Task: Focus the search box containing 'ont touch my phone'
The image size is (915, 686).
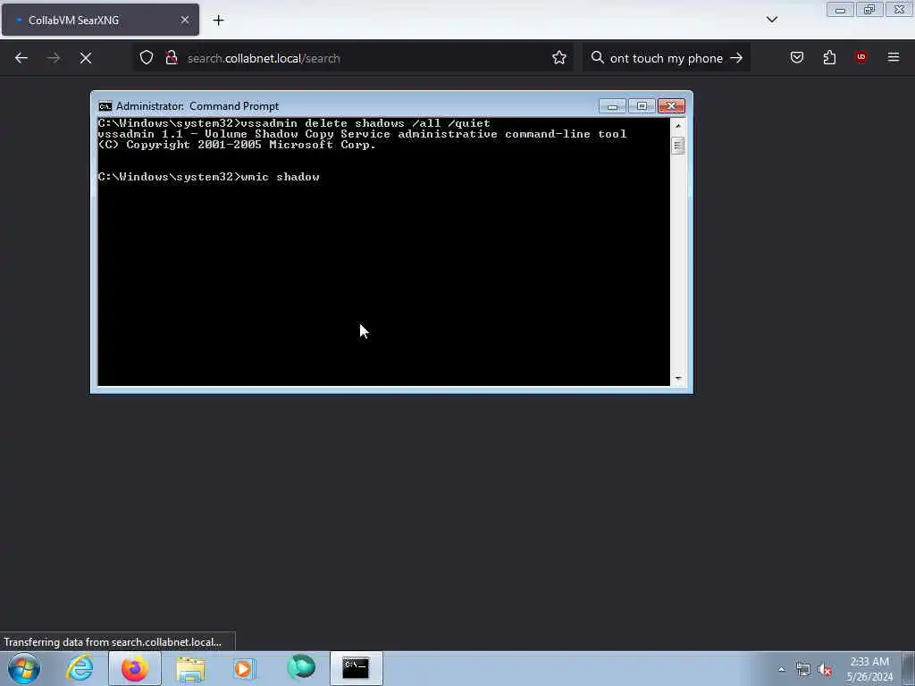Action: click(667, 58)
